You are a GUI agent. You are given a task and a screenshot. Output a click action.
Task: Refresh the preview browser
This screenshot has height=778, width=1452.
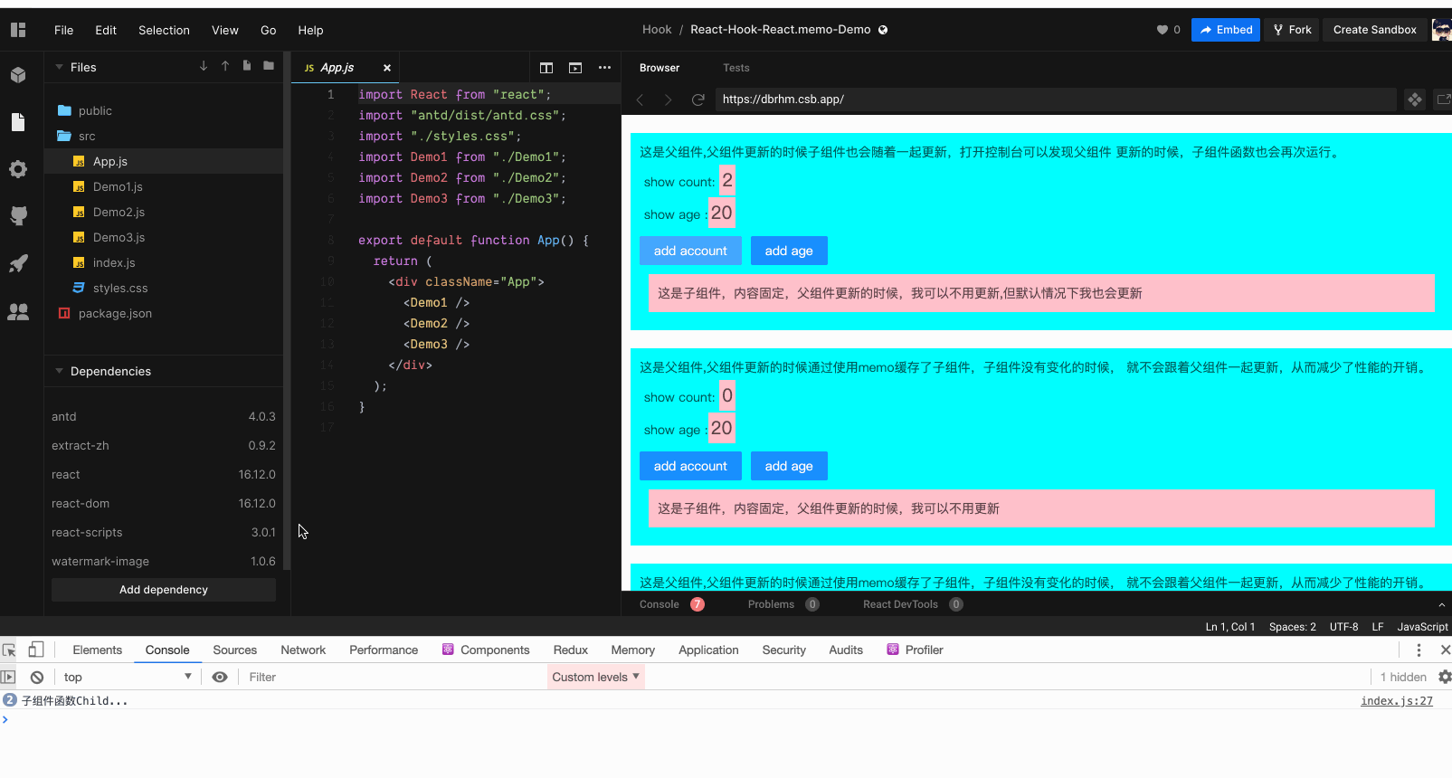[x=698, y=100]
